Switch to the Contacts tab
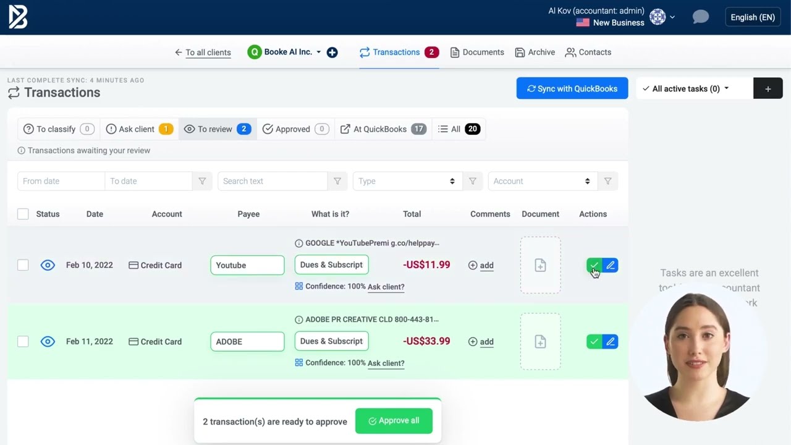The width and height of the screenshot is (791, 445). pos(588,53)
